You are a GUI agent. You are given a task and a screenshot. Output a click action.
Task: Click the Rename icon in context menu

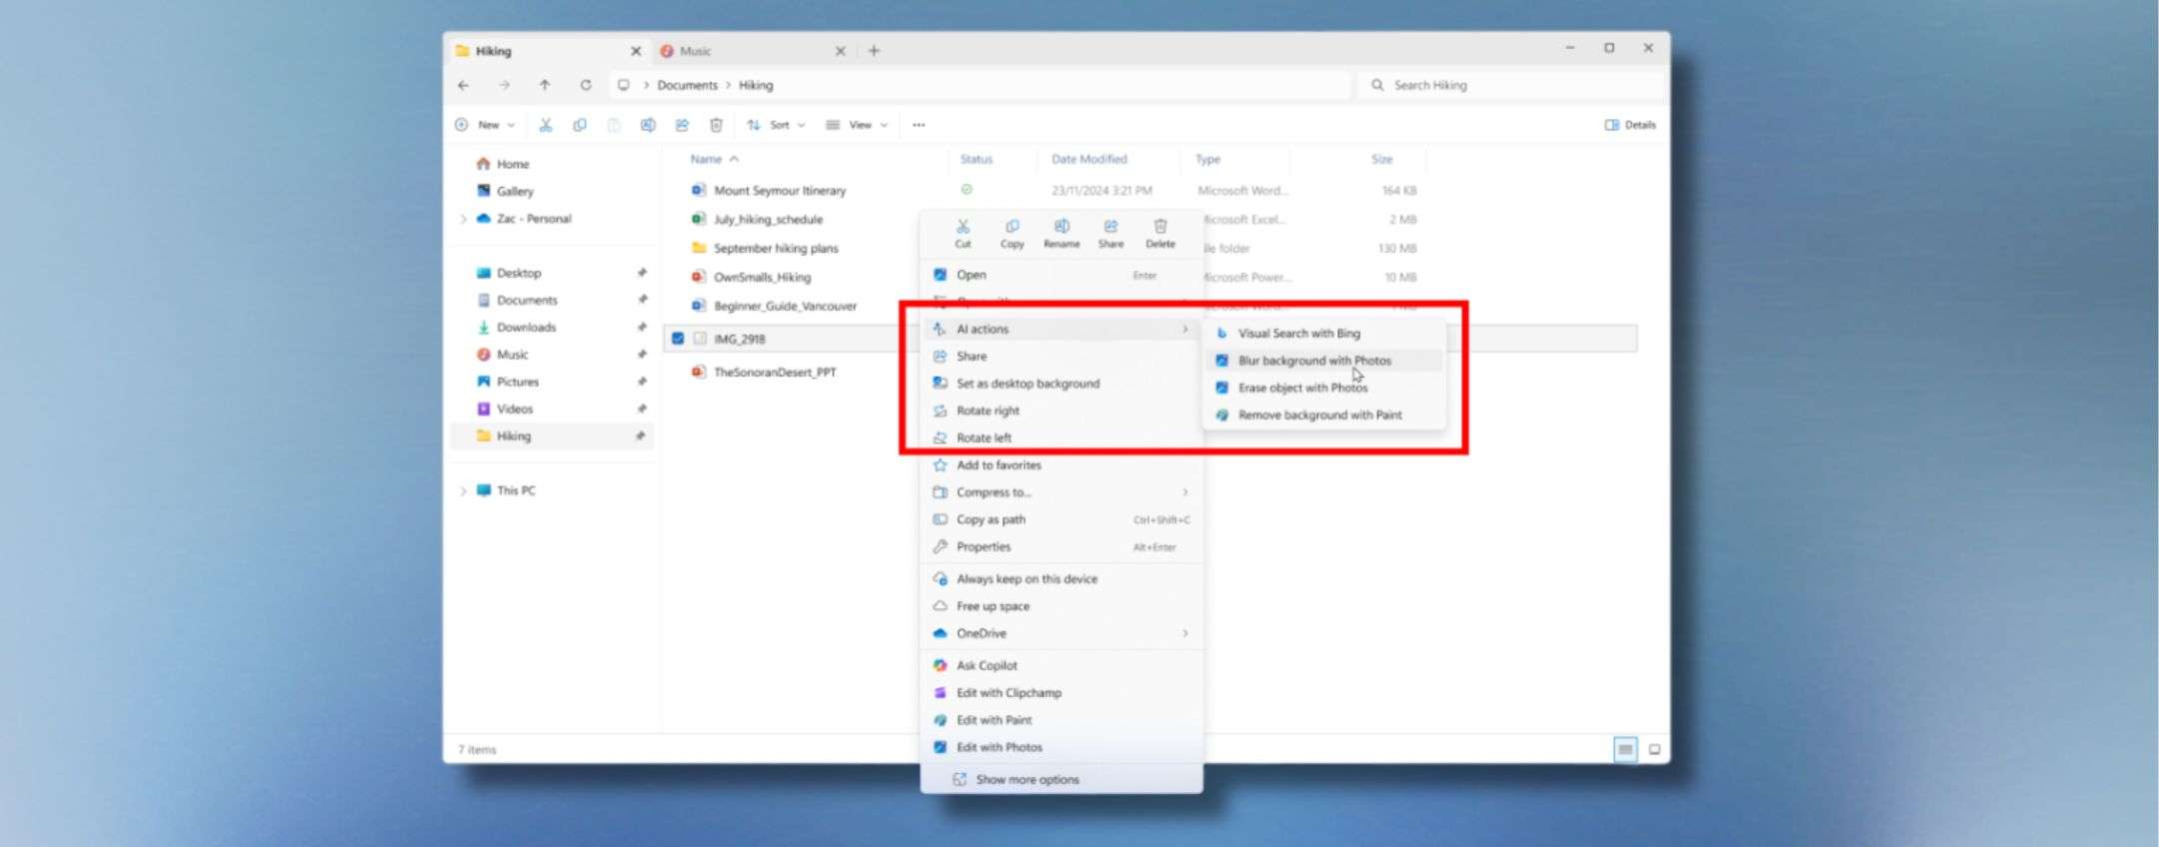(x=1061, y=233)
